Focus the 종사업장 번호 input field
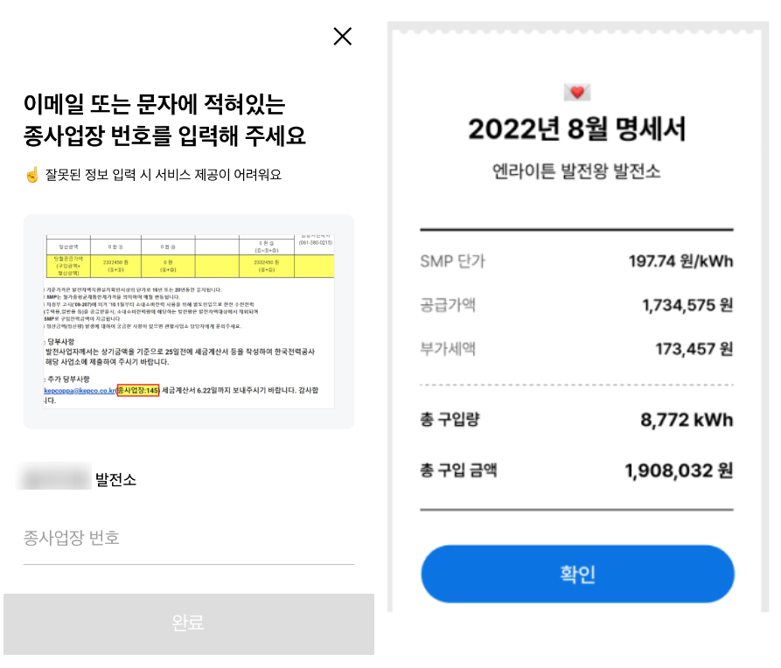Screen dimensions: 781x668 click(x=188, y=538)
